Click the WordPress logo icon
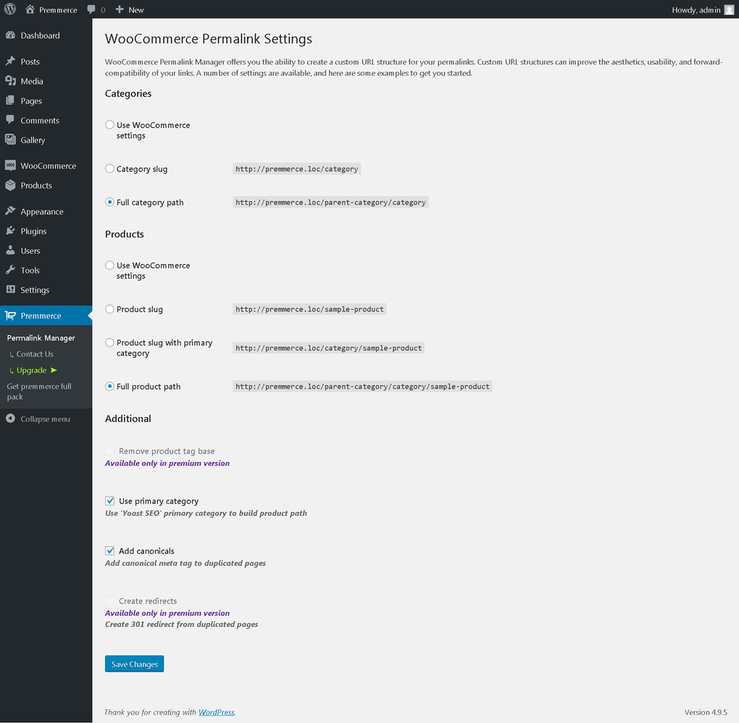The width and height of the screenshot is (739, 723). (10, 9)
